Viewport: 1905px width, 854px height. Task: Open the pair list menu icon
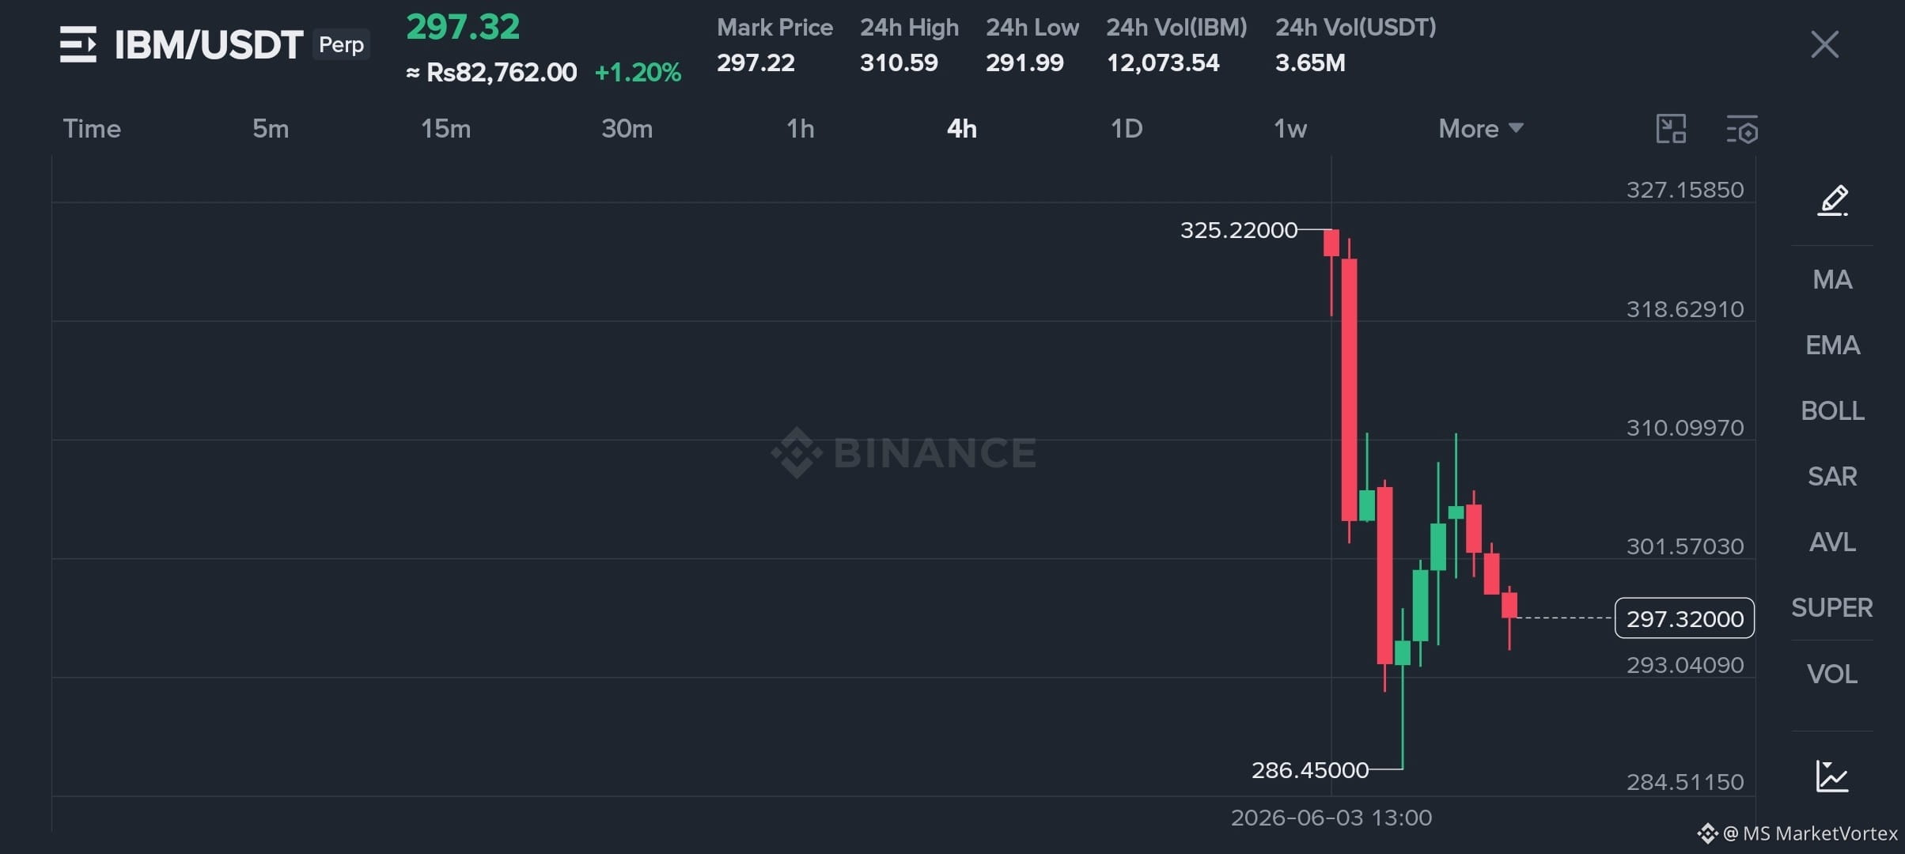78,44
